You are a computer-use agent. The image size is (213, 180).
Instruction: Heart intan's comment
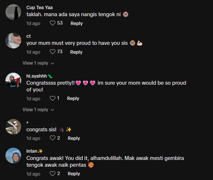pos(52,173)
